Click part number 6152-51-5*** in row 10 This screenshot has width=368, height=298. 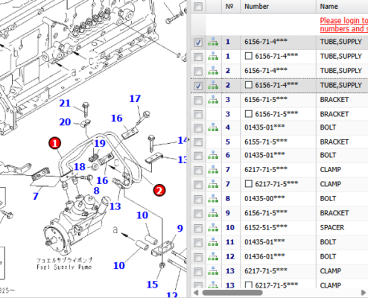point(266,227)
